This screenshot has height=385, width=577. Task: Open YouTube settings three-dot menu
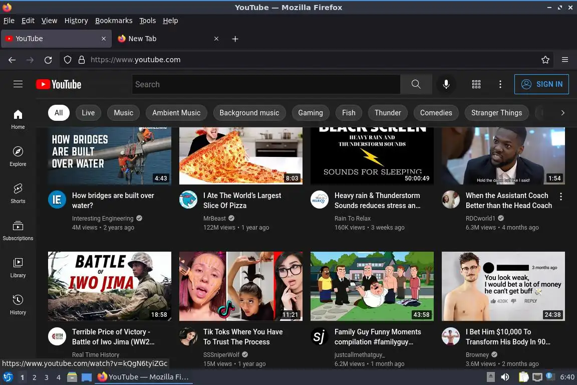point(500,84)
